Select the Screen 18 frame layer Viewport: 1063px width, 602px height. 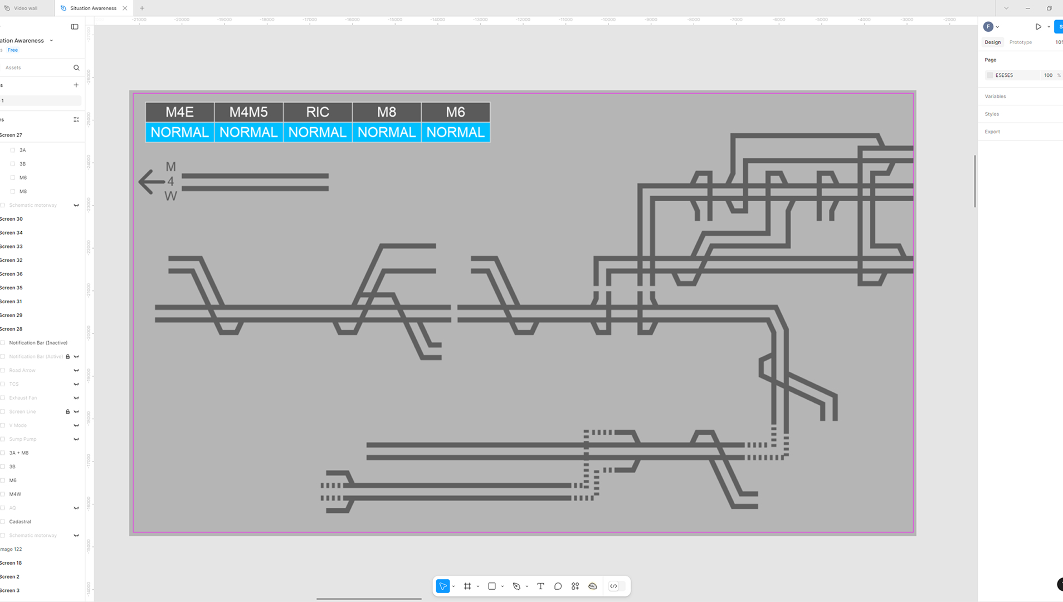[x=11, y=563]
